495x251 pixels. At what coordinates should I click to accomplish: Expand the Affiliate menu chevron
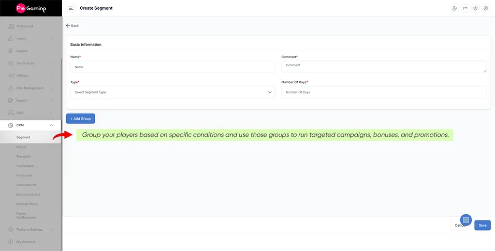pyautogui.click(x=52, y=75)
